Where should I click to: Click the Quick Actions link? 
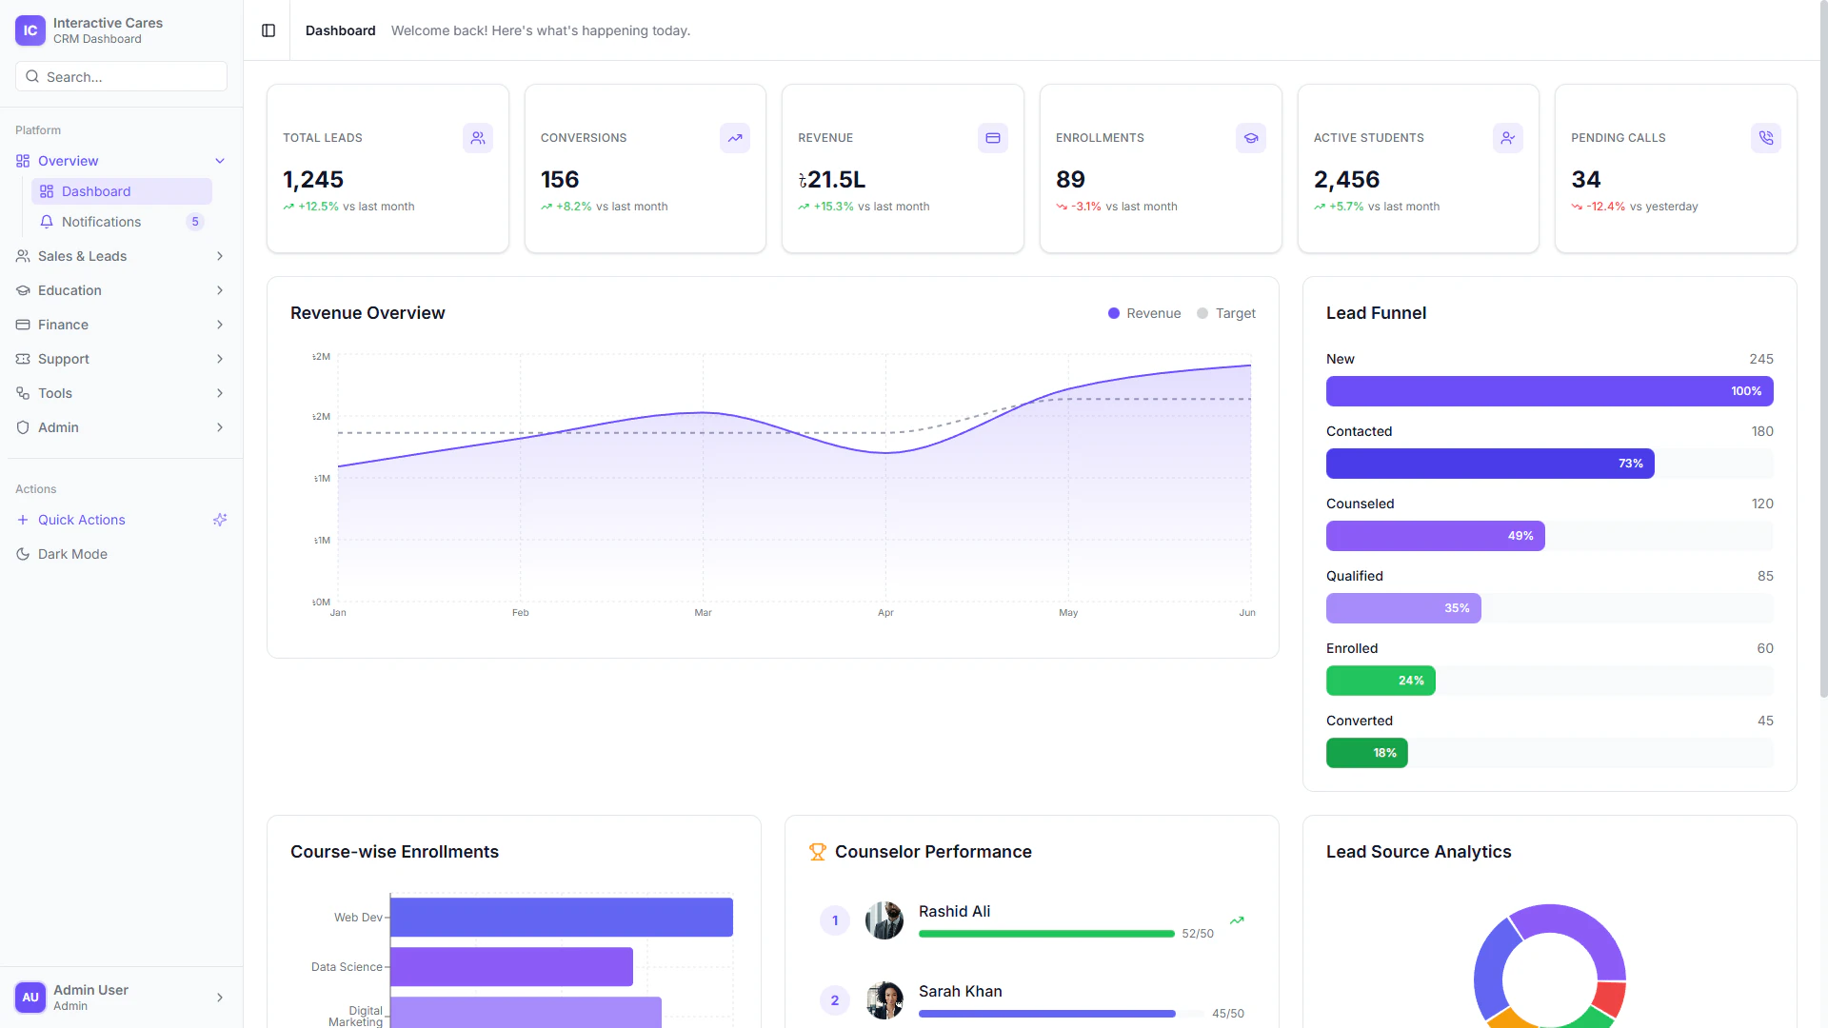[82, 520]
